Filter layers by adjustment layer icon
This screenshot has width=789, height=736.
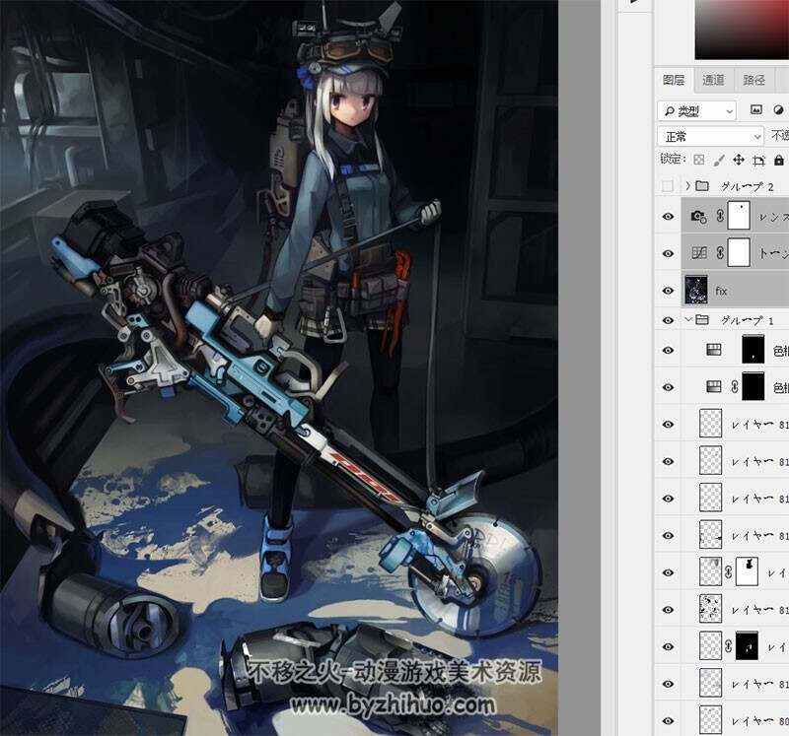click(778, 110)
